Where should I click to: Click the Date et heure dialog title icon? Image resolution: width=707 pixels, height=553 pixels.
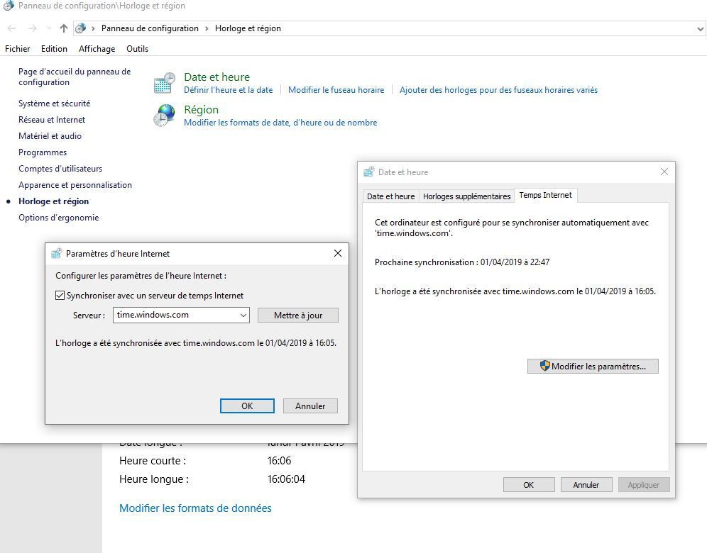pyautogui.click(x=369, y=172)
